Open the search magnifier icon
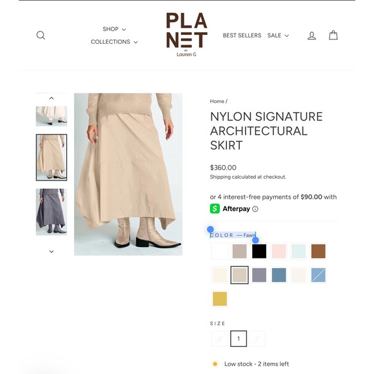This screenshot has width=374, height=374. [x=41, y=35]
